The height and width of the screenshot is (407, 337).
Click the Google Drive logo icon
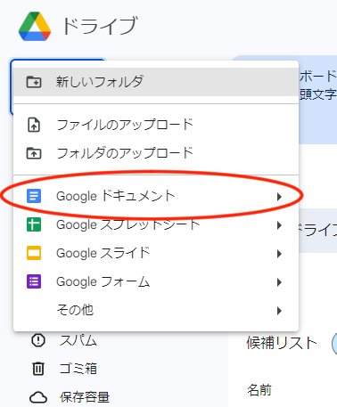(35, 26)
